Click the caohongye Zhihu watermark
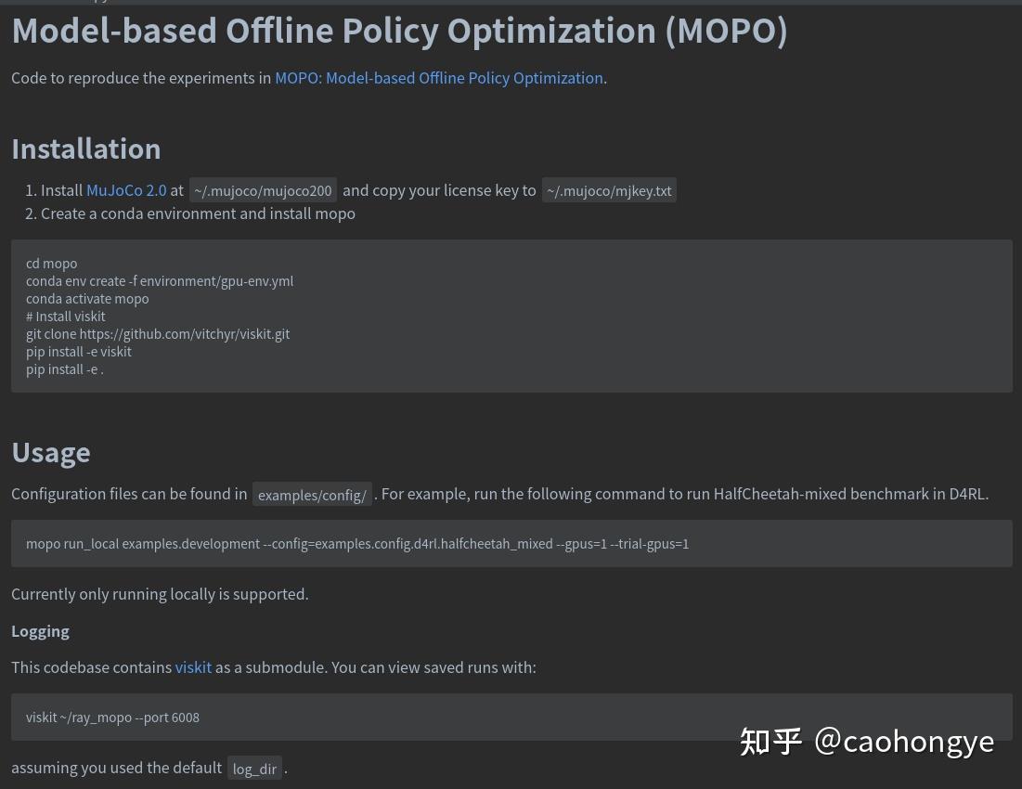 point(866,741)
